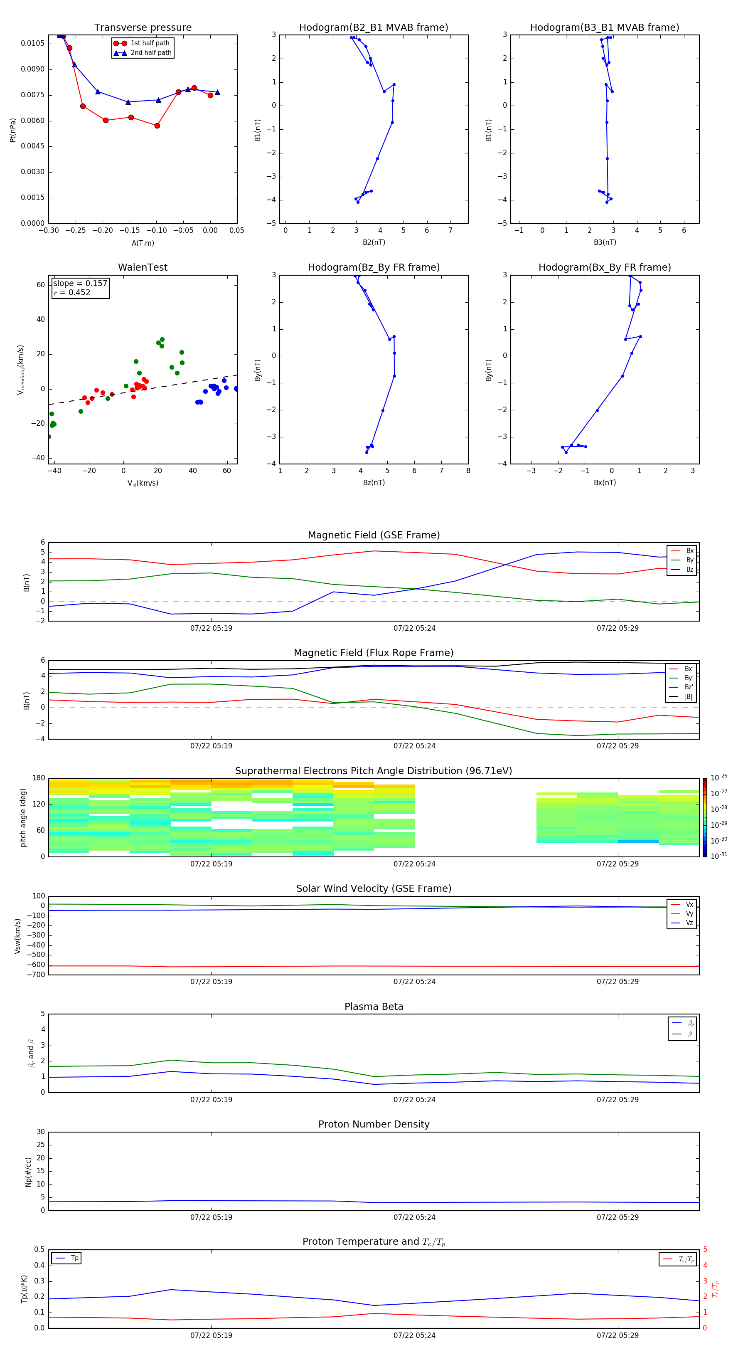The height and width of the screenshot is (1372, 748).
Task: Click the 'Vy' legend entry
Action: 682,913
